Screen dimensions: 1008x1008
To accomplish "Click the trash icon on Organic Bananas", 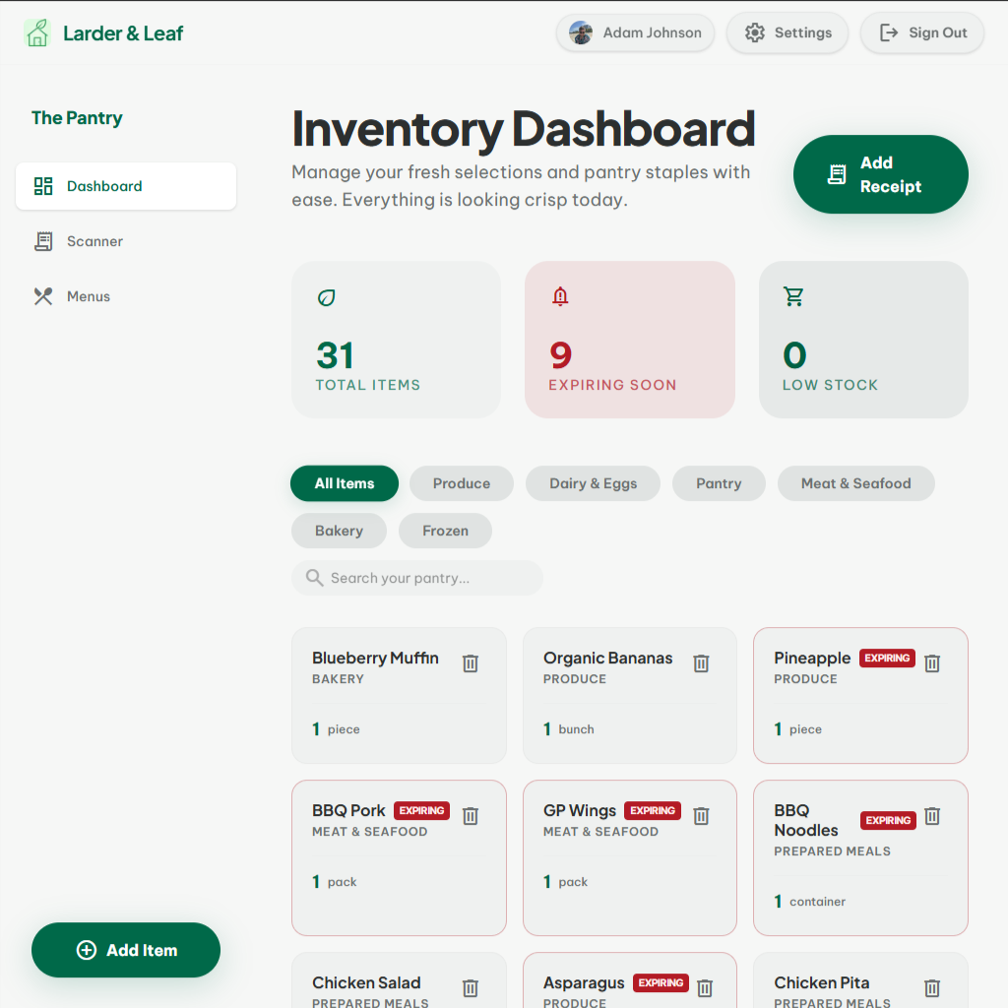I will pyautogui.click(x=701, y=662).
